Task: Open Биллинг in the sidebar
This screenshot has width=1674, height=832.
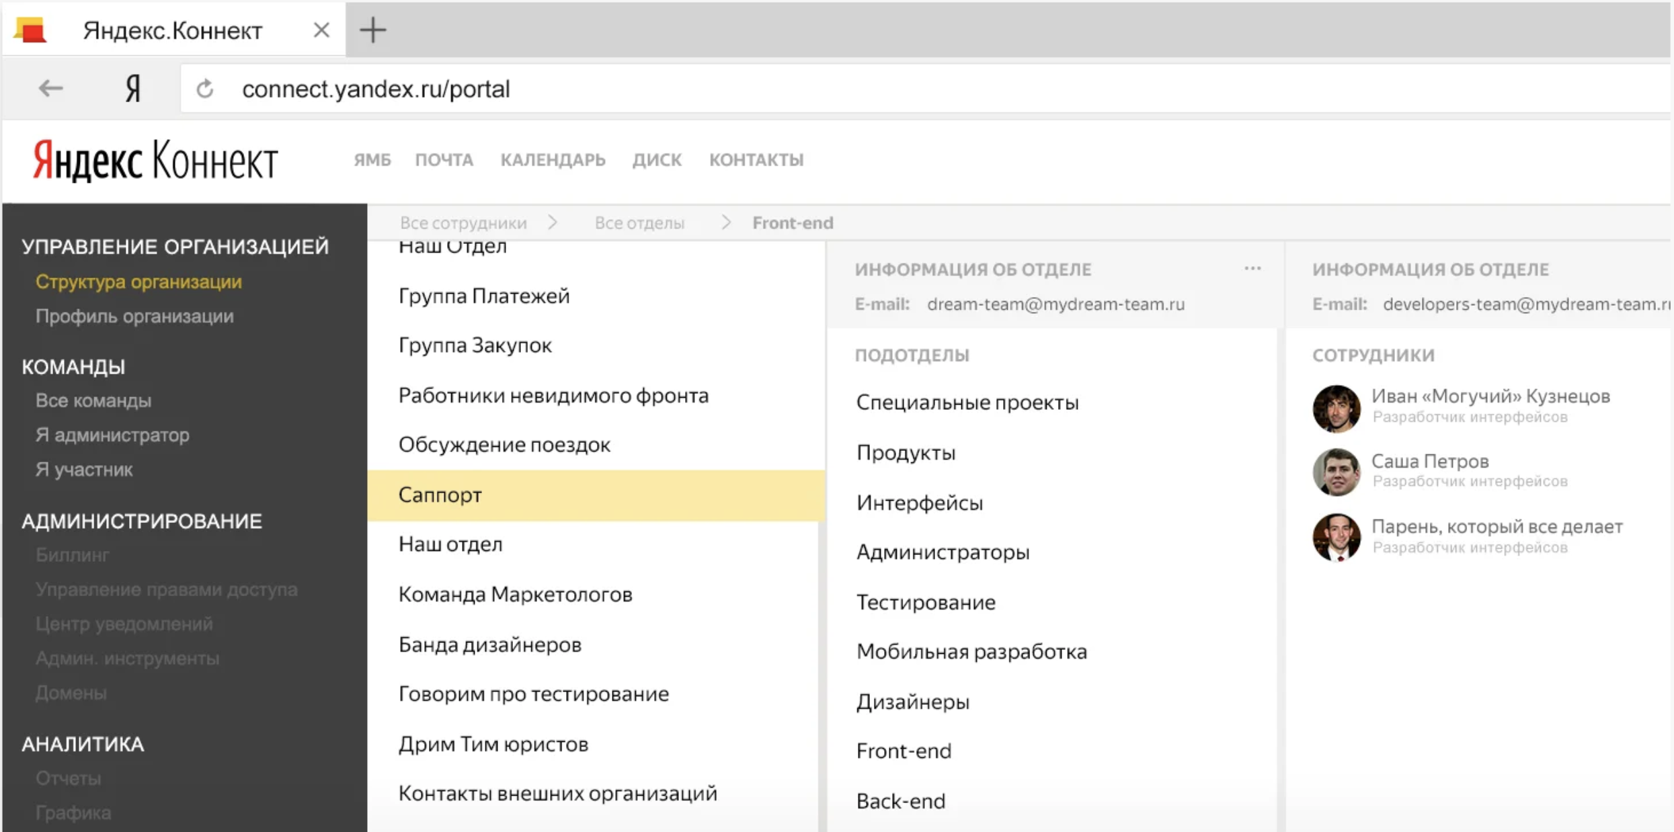Action: pos(72,555)
